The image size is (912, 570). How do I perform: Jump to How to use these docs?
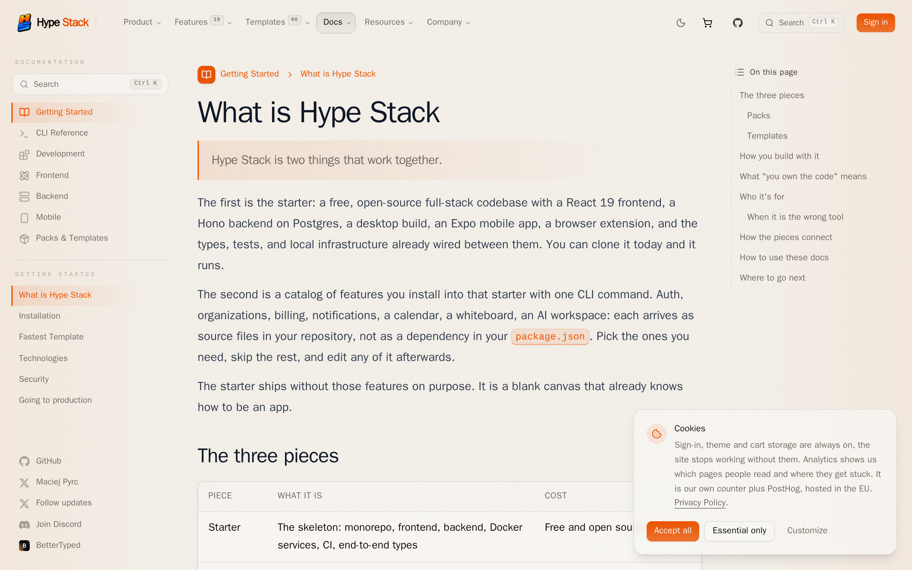(x=784, y=257)
